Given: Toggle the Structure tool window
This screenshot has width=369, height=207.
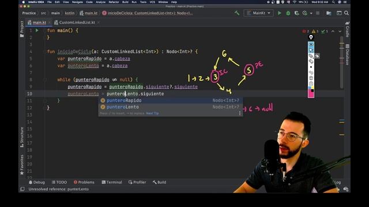Looking at the screenshot, I should pos(22,137).
